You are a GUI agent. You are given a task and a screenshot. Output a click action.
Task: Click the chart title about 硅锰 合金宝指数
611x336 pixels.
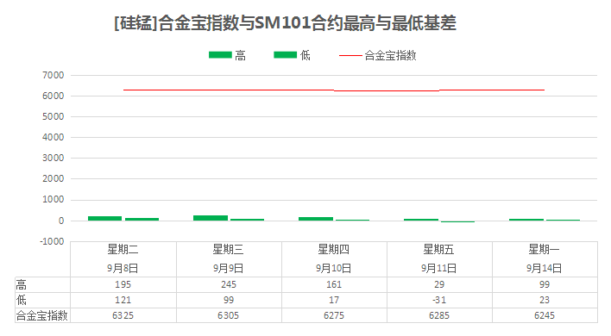[x=285, y=23]
